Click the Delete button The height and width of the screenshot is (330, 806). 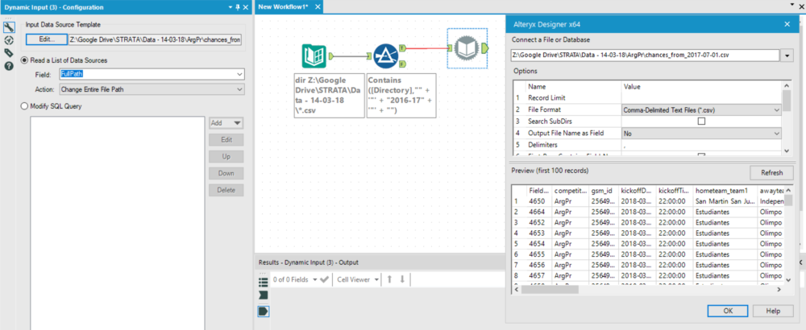[226, 191]
